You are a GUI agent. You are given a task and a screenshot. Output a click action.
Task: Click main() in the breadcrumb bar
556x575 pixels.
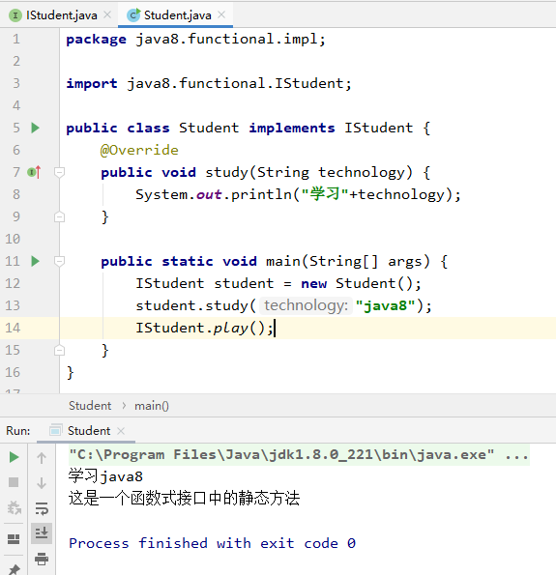(152, 406)
